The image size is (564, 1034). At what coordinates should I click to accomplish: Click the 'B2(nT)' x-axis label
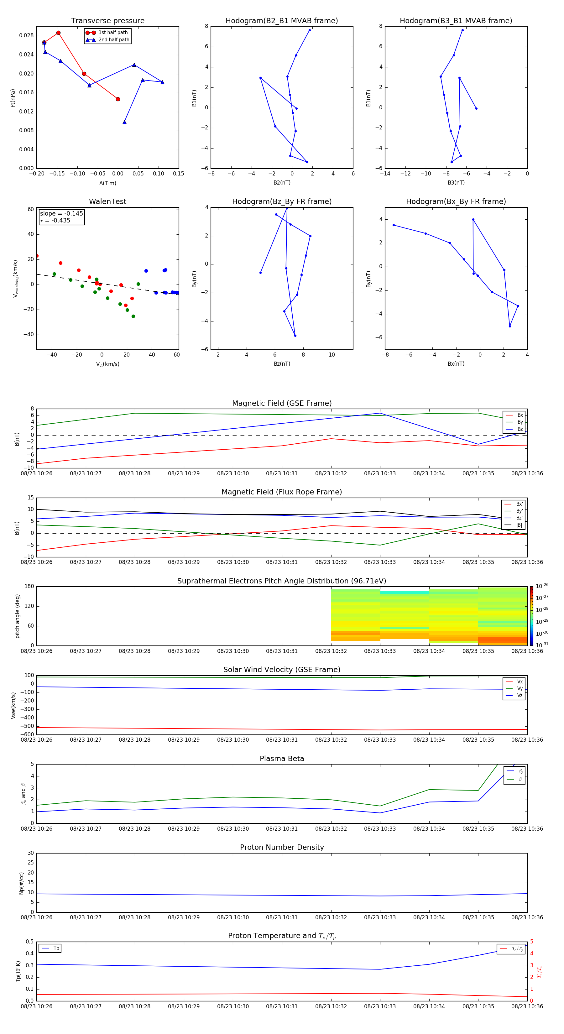pos(282,183)
